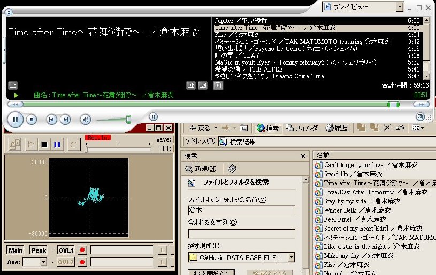Mute the media player speaker icon
This screenshot has width=436, height=275.
(86, 120)
